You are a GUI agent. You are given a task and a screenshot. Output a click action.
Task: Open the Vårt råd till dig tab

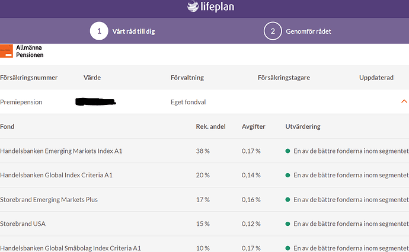point(133,31)
